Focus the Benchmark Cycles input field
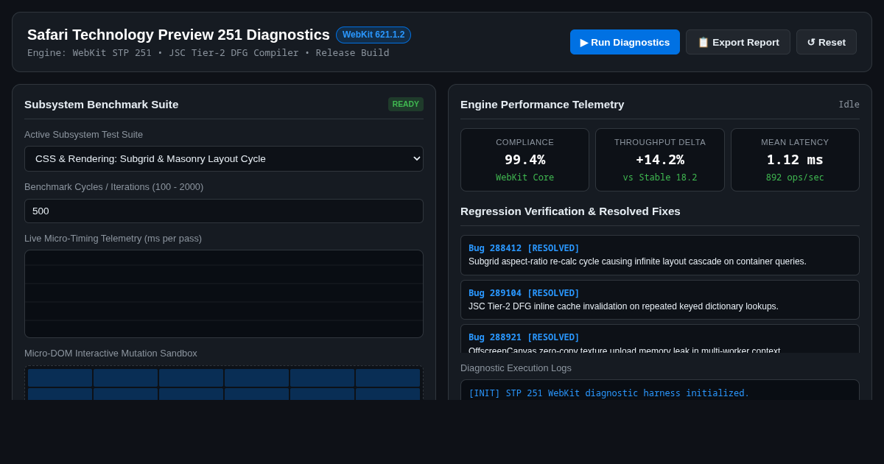This screenshot has width=884, height=464. (224, 211)
